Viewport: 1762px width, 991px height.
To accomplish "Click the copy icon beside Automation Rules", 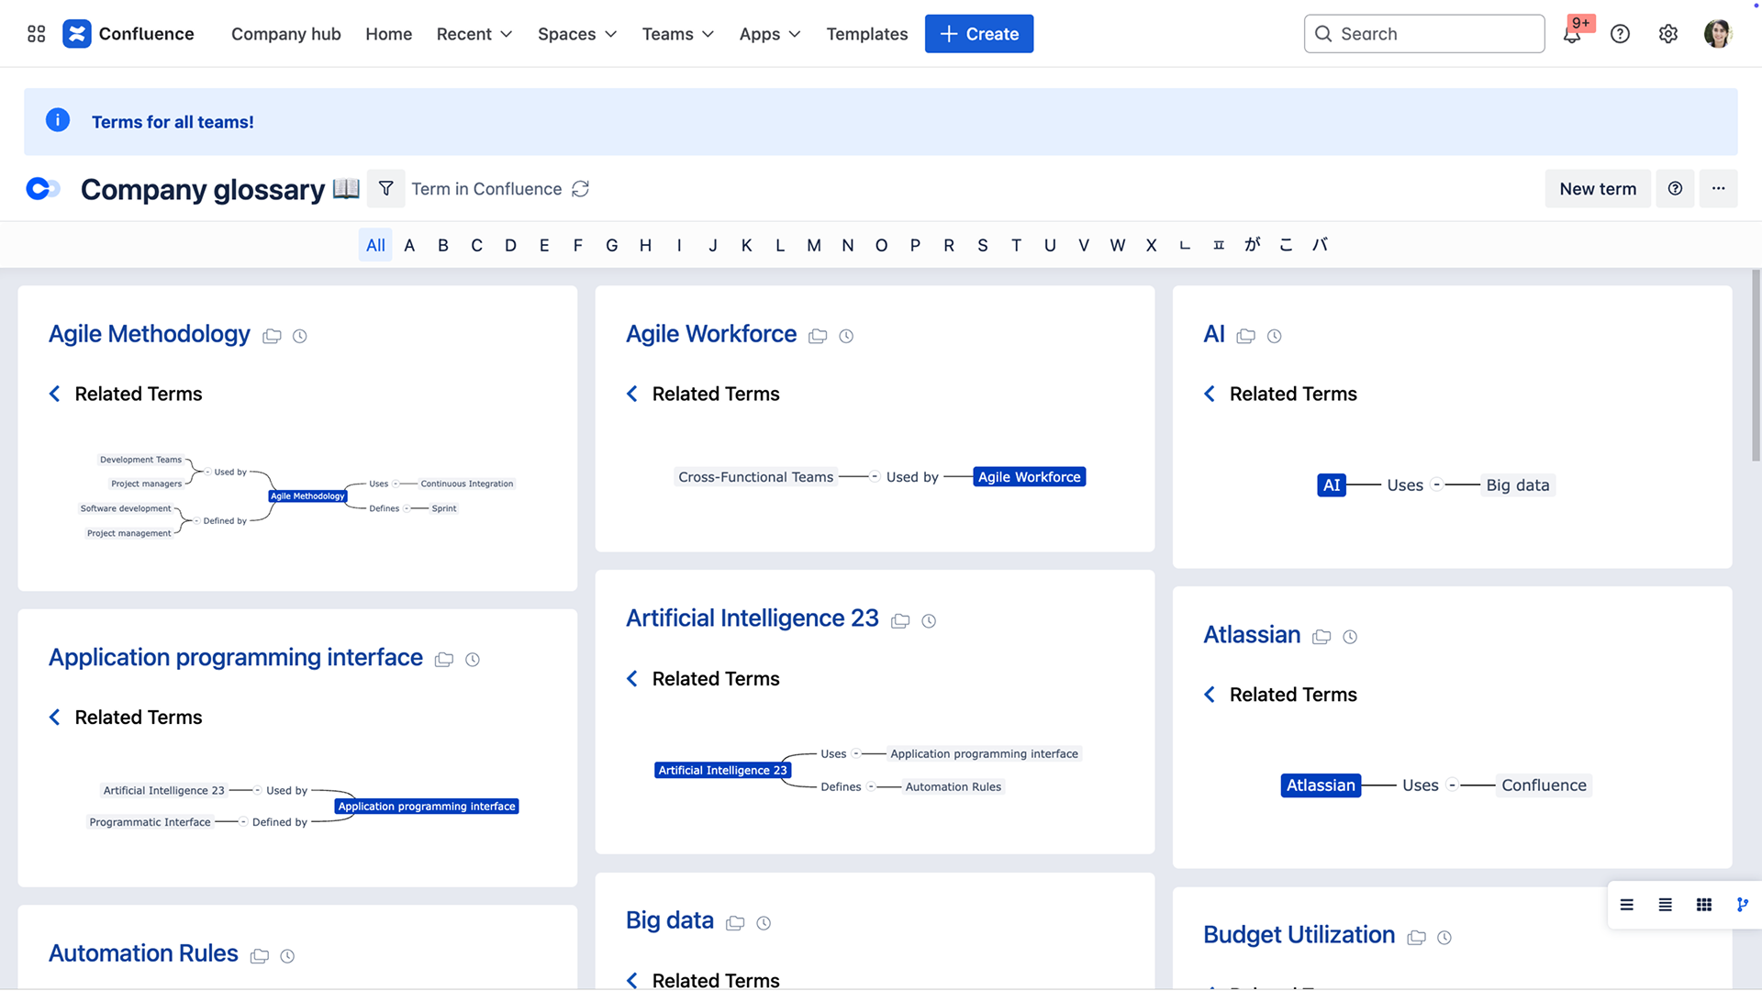I will (260, 955).
